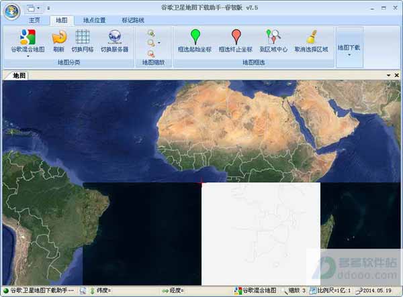Switch to the 地图 ribbon tab
Image resolution: width=403 pixels, height=297 pixels.
pyautogui.click(x=61, y=20)
